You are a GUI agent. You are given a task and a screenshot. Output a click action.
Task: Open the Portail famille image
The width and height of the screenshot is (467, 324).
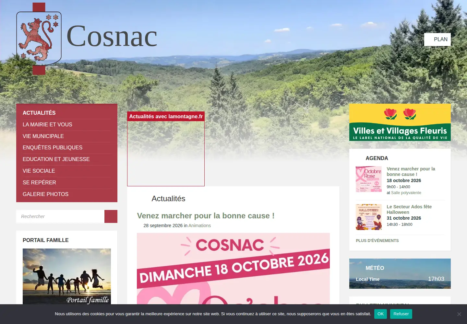67,276
